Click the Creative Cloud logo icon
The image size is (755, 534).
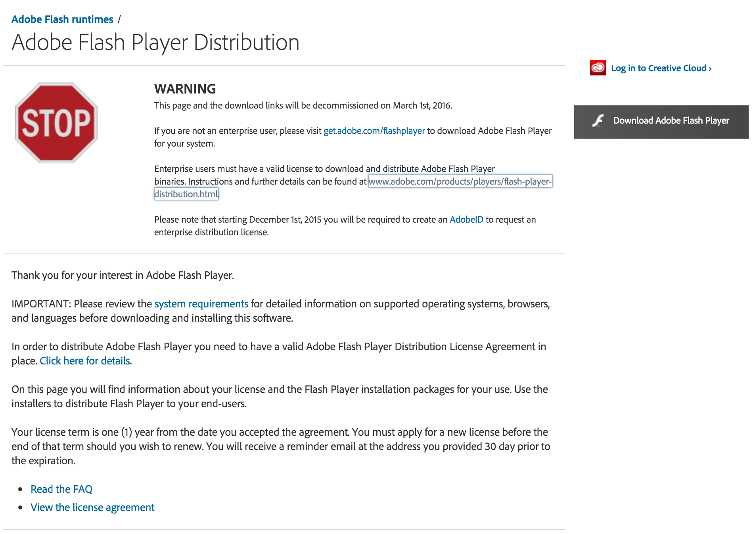(597, 68)
